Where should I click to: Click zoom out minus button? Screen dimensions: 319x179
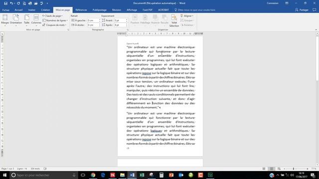pyautogui.click(x=285, y=169)
